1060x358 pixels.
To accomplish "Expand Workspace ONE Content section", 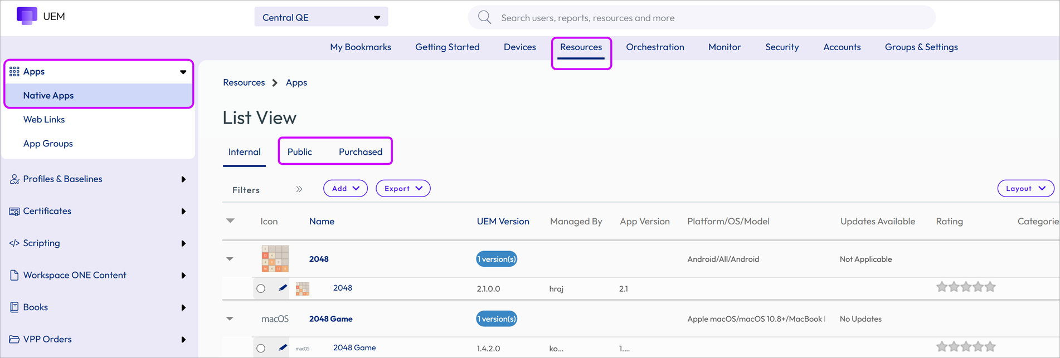I will [x=183, y=276].
